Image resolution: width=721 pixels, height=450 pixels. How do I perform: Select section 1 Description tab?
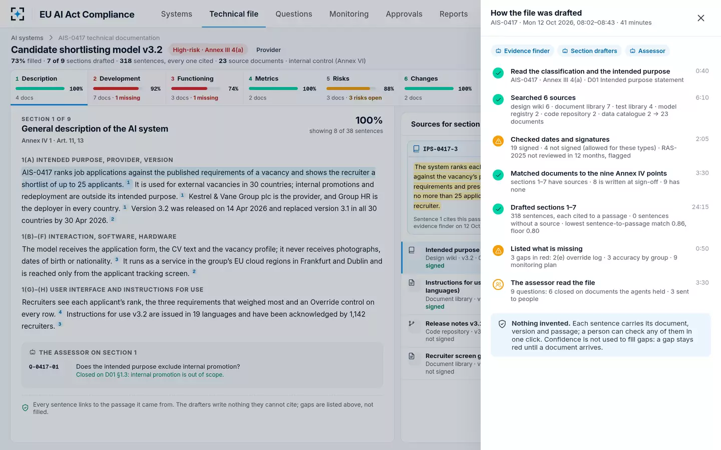[x=49, y=88]
